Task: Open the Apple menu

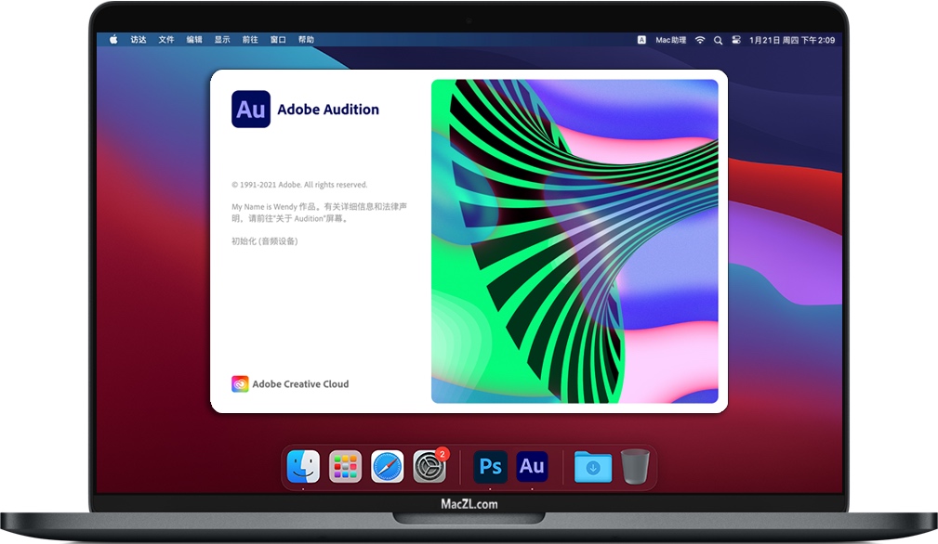Action: (x=113, y=40)
